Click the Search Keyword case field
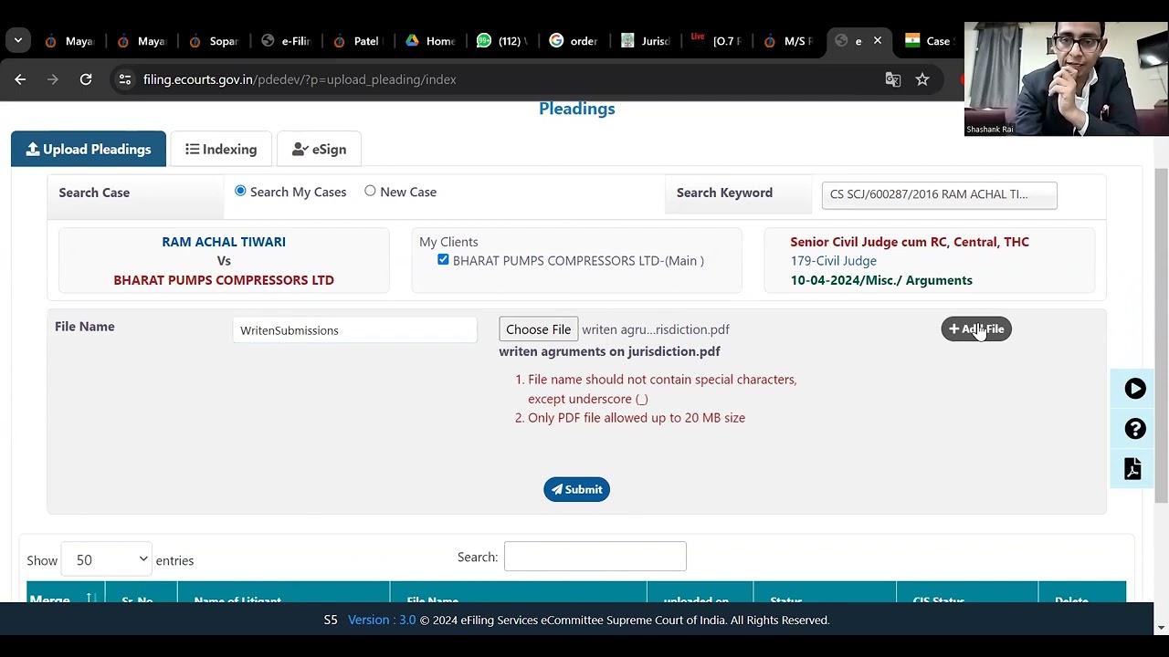This screenshot has height=657, width=1169. (x=939, y=194)
